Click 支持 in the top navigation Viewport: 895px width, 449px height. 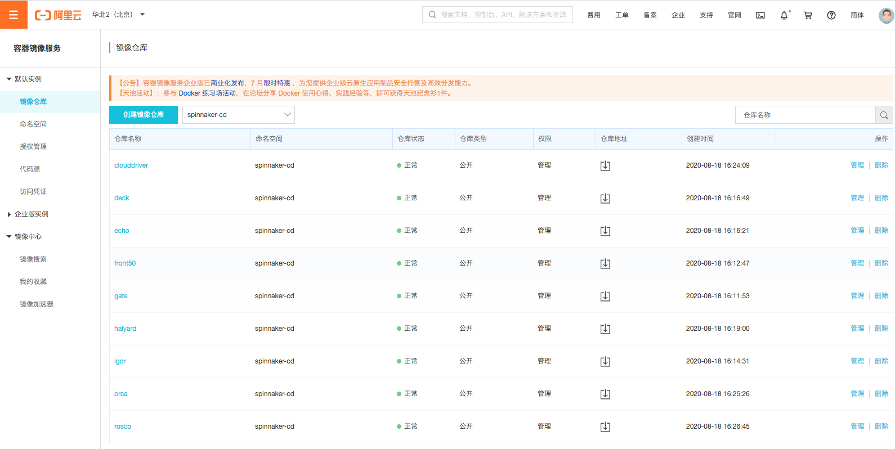pyautogui.click(x=706, y=15)
